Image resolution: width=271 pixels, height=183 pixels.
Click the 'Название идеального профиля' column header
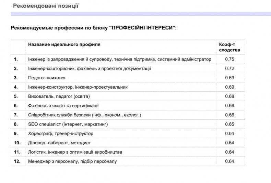click(64, 44)
